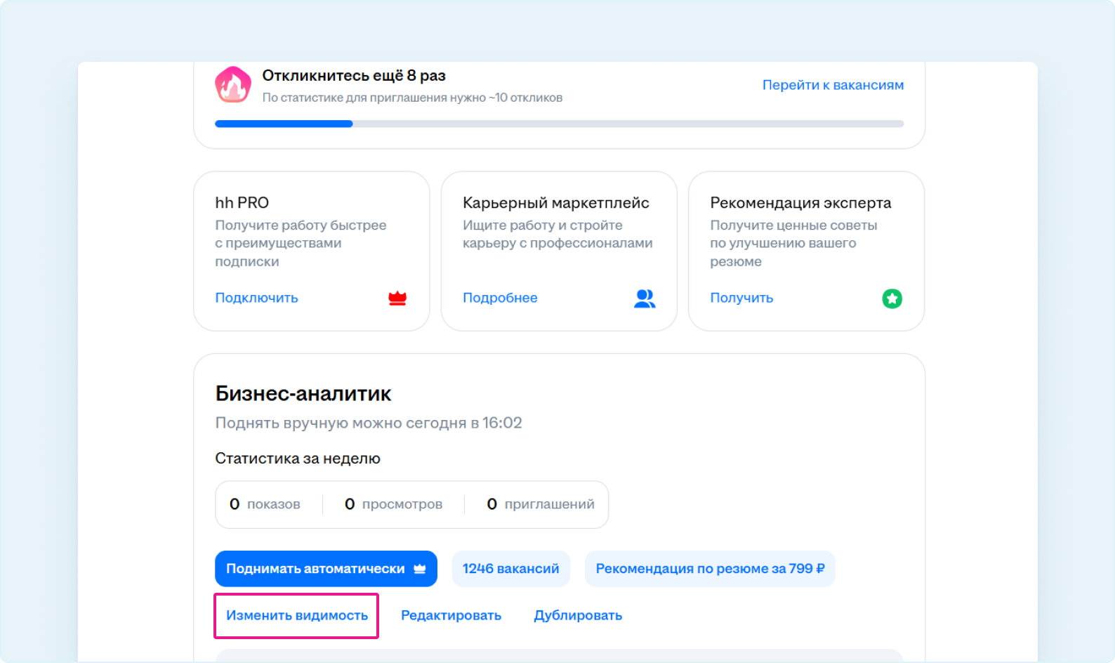Choose "Редактировать" to edit the resume
Viewport: 1115px width, 663px height.
(451, 615)
